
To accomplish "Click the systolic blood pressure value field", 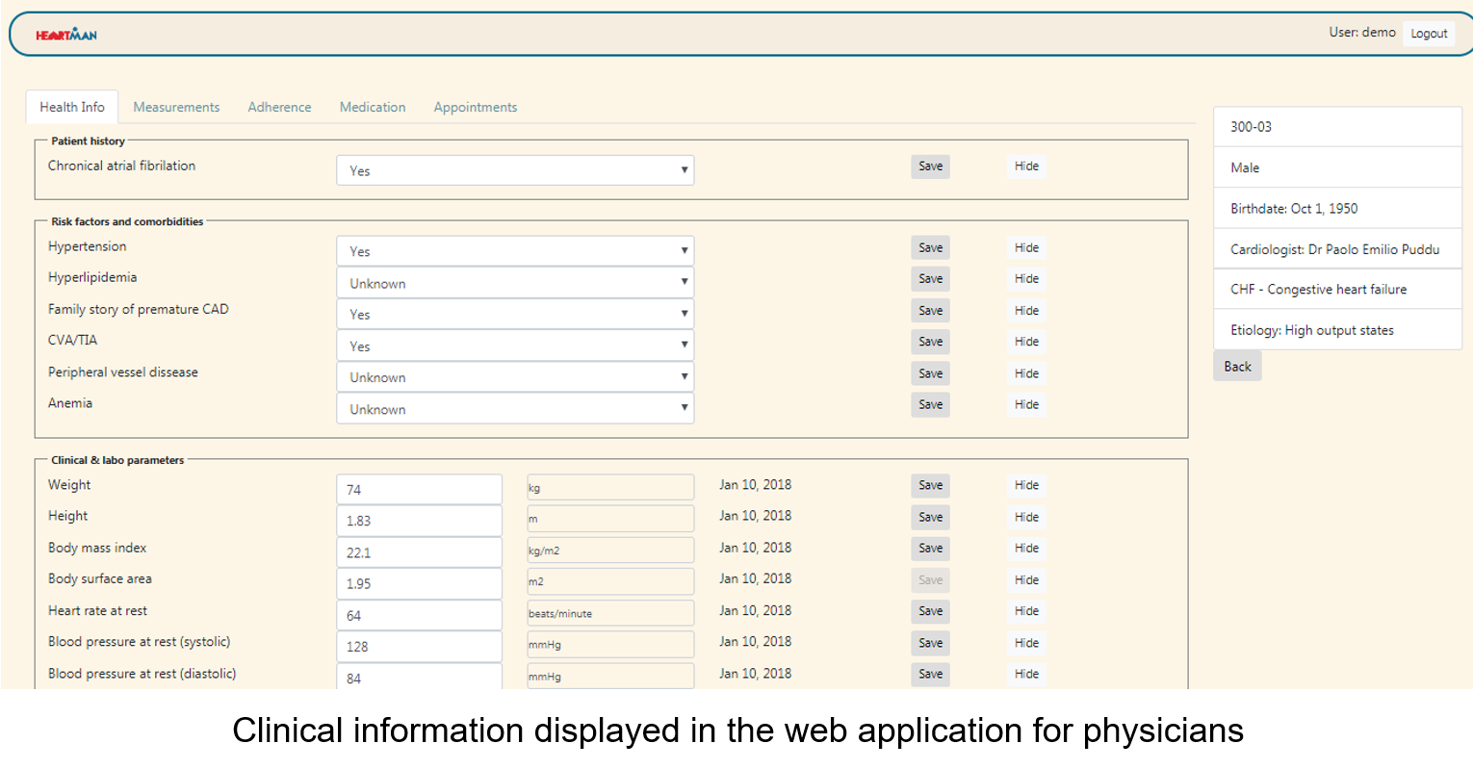I will (x=419, y=647).
